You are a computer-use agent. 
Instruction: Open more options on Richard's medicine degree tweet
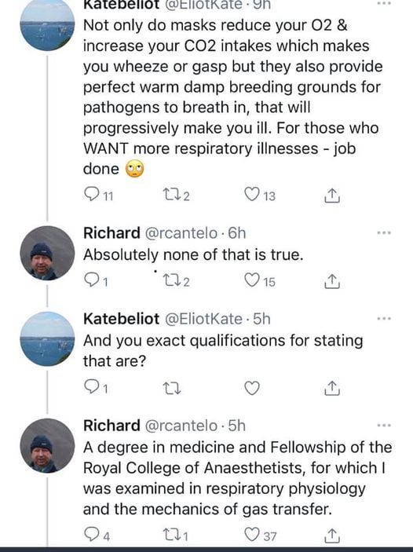click(x=384, y=426)
